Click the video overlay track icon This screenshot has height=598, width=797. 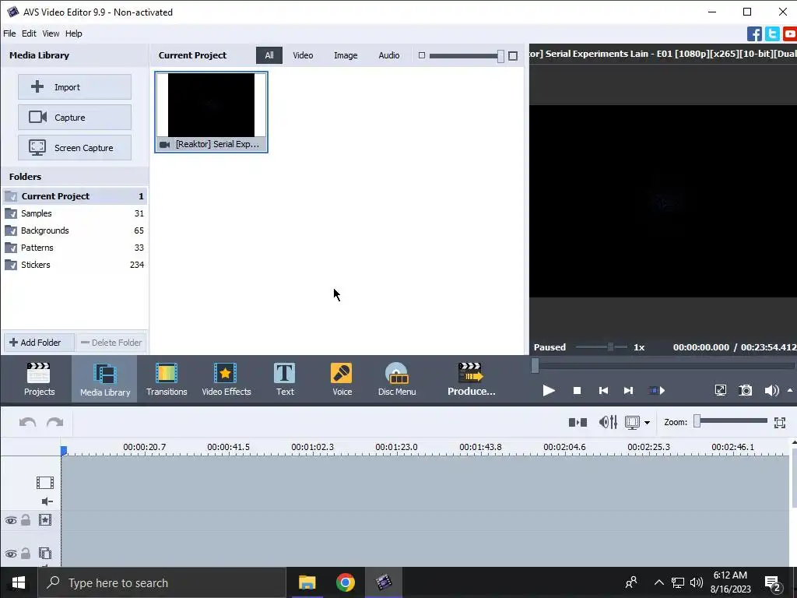coord(44,553)
